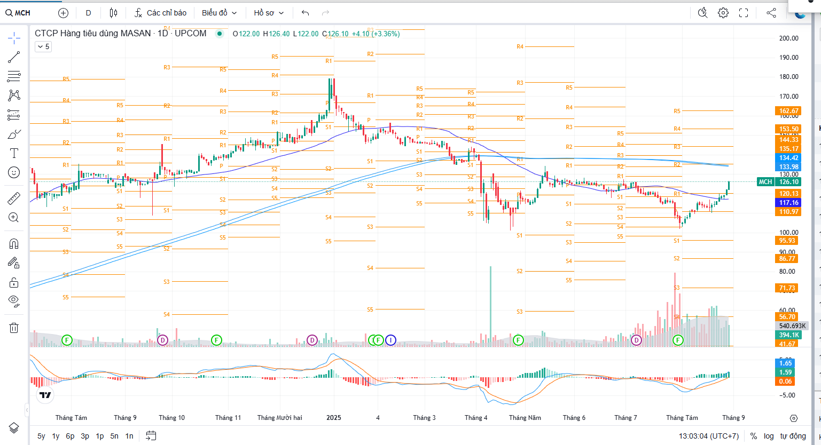Add a symbol to compare with plus icon
Viewport: 821px width, 445px height.
pos(63,13)
